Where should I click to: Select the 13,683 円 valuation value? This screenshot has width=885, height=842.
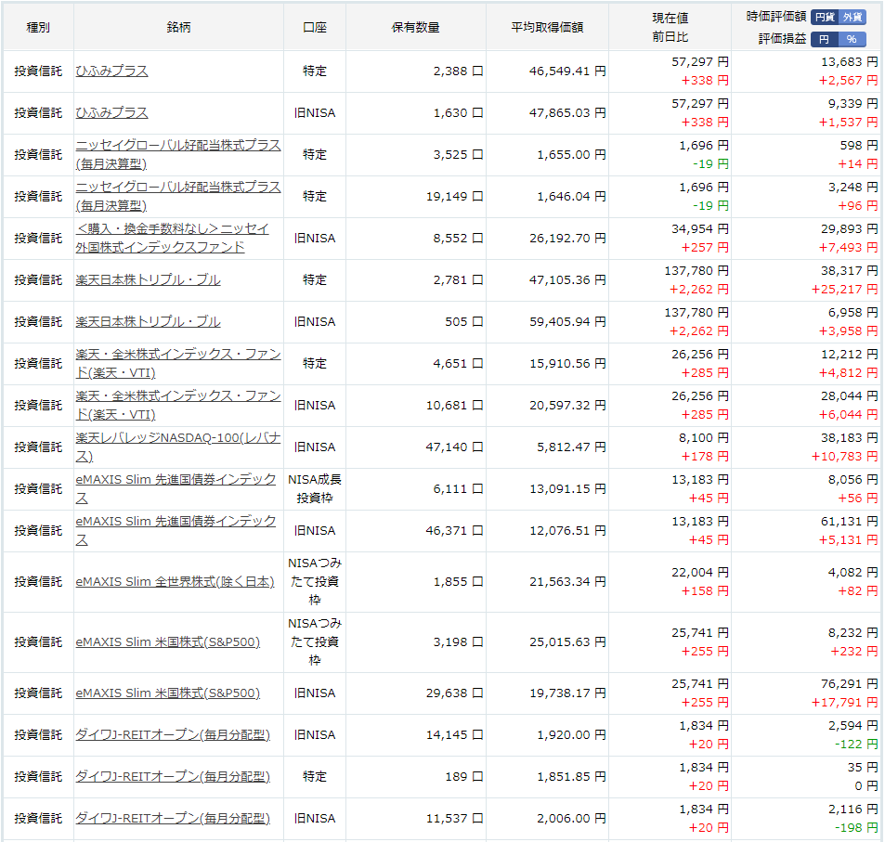coord(850,62)
